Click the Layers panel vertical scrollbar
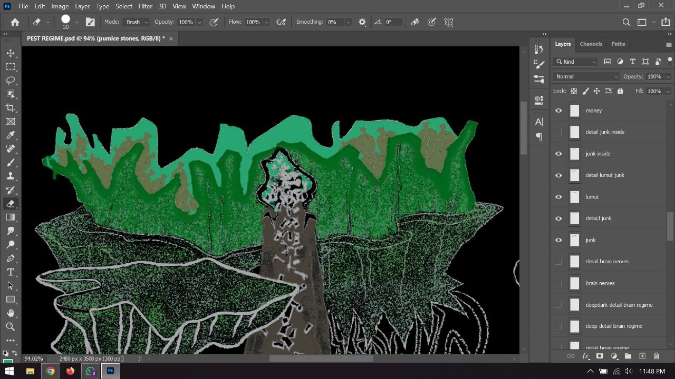This screenshot has width=675, height=379. [670, 226]
